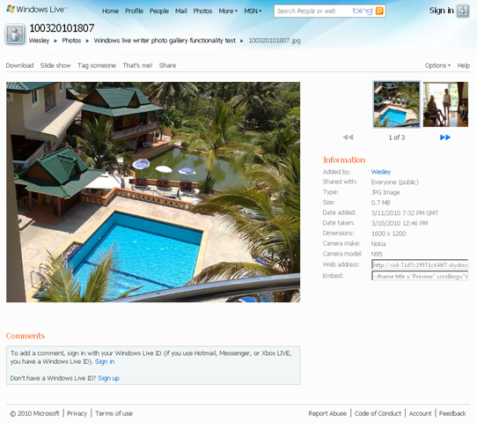
Task: Click the Windows Live logo
Action: point(36,9)
